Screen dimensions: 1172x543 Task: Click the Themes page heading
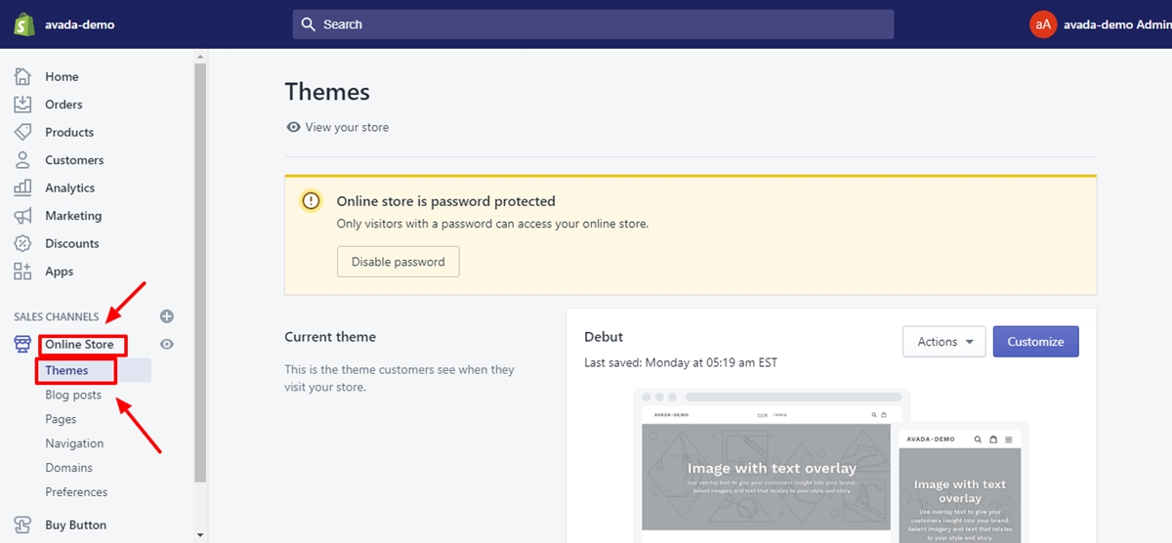[x=327, y=92]
